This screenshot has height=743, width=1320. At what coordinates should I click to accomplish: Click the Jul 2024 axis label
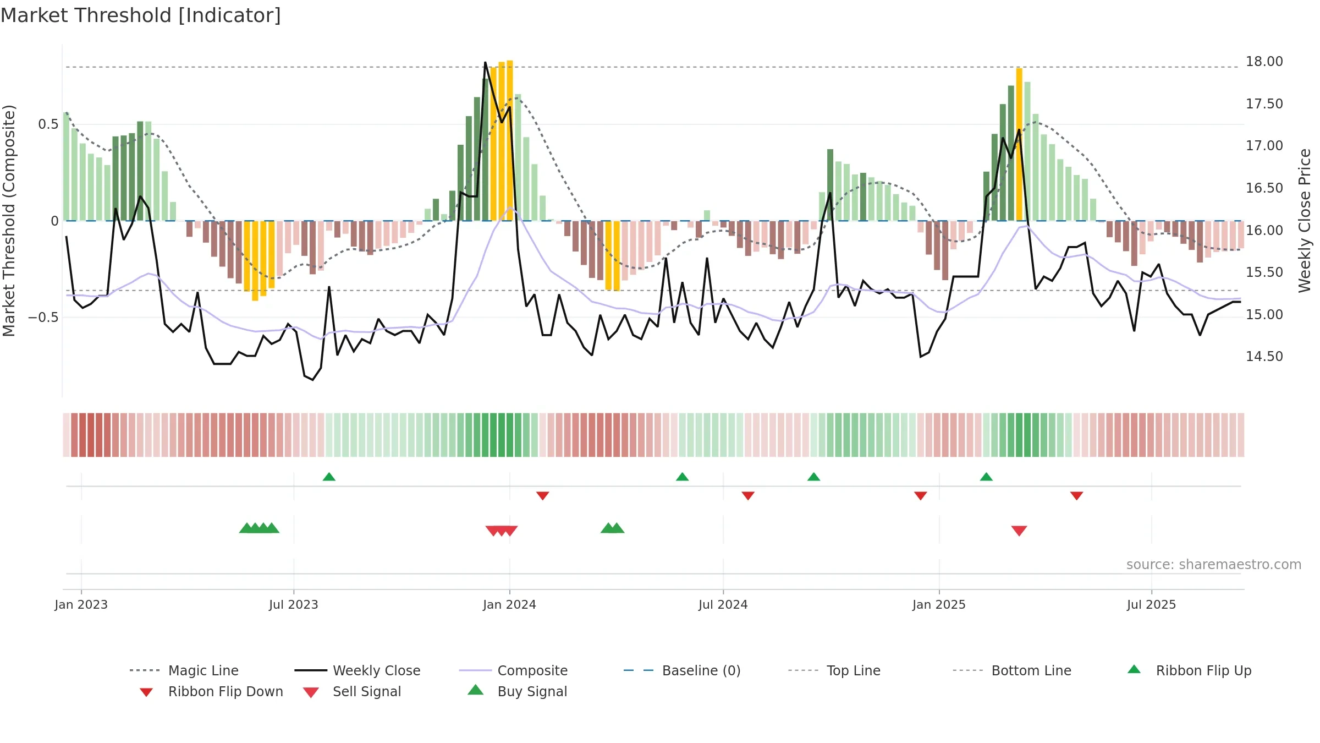point(723,604)
